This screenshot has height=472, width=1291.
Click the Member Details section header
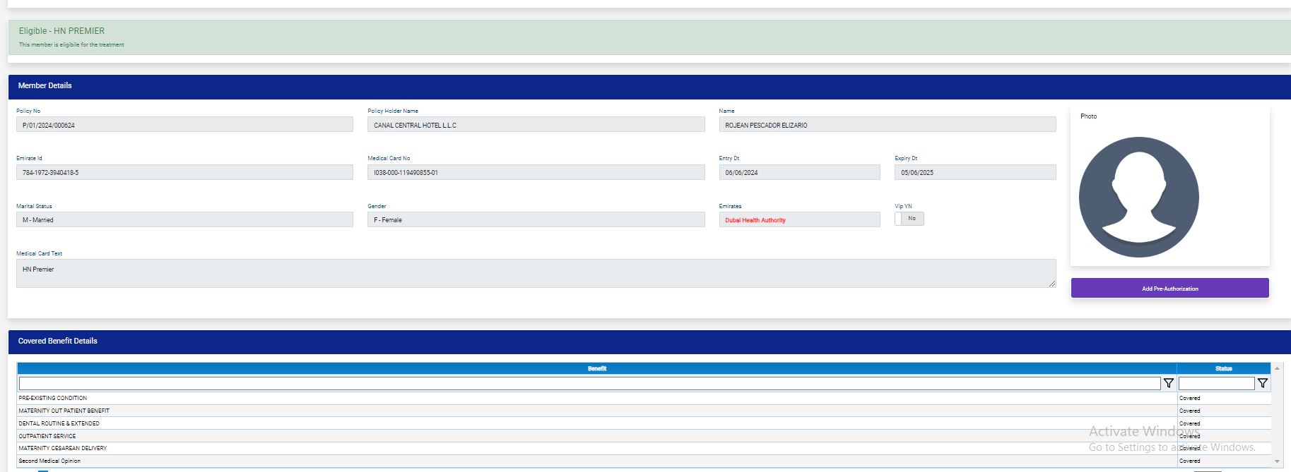click(649, 86)
